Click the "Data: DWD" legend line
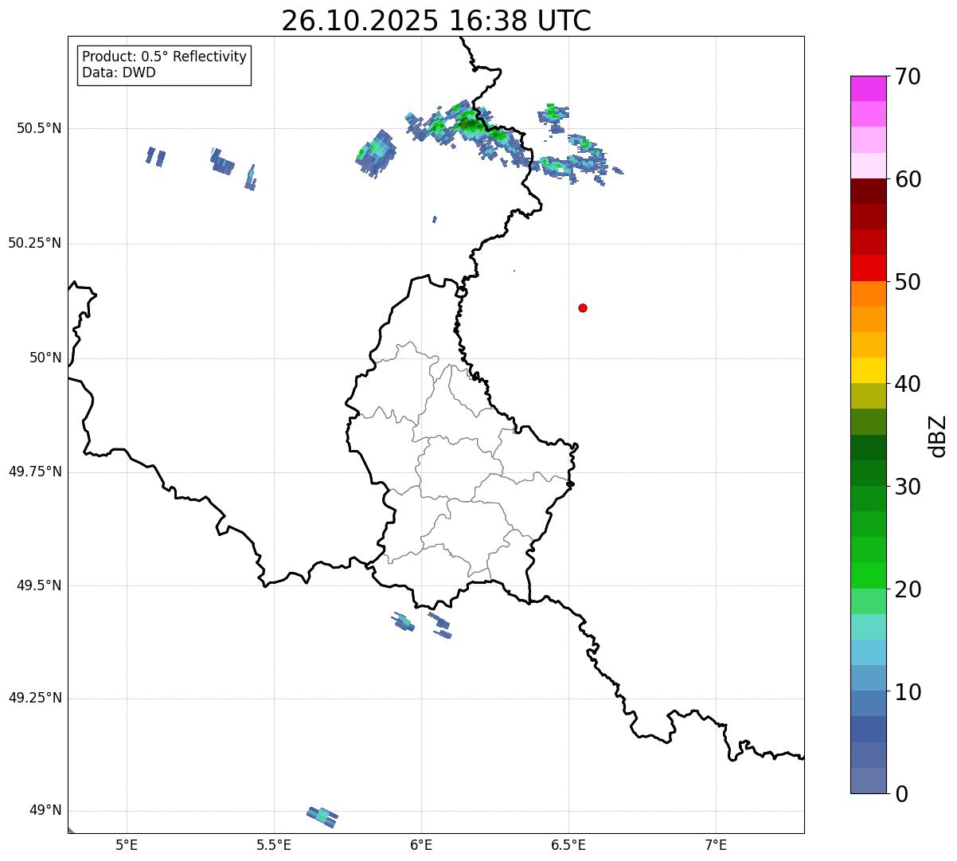The height and width of the screenshot is (861, 957). click(119, 73)
